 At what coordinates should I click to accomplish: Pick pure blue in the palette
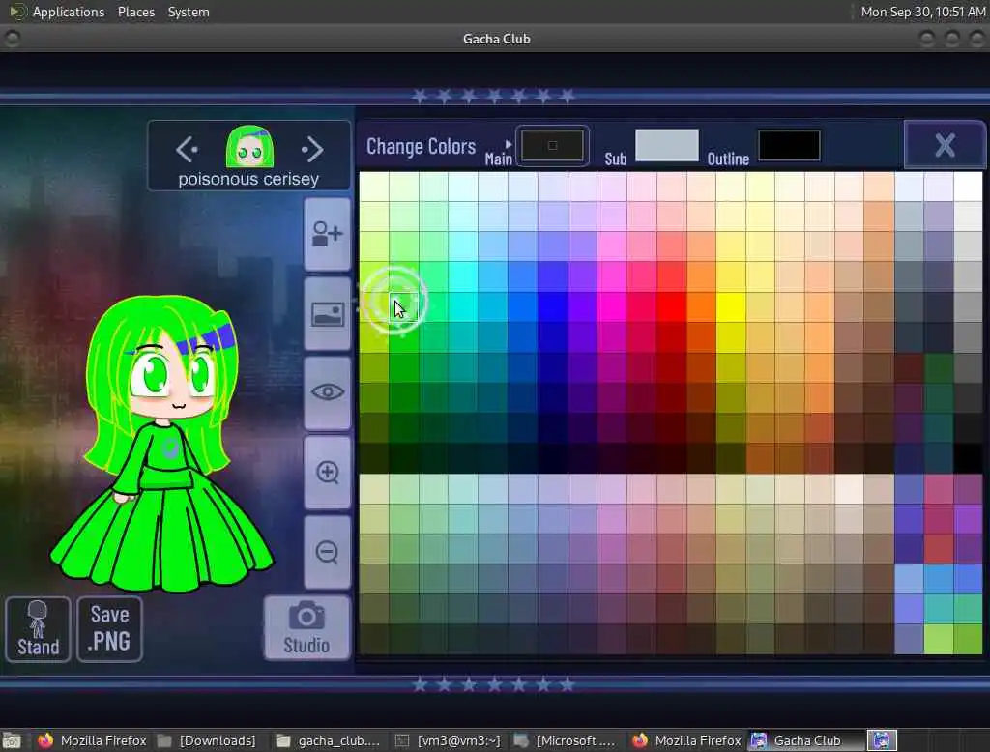[552, 306]
